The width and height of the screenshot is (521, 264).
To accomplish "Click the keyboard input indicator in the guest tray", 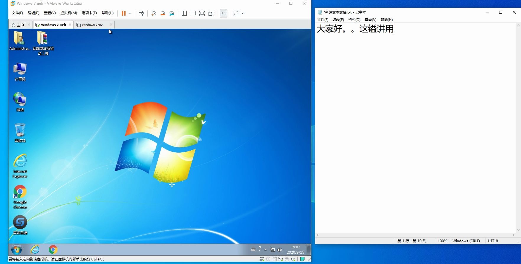I will point(253,250).
